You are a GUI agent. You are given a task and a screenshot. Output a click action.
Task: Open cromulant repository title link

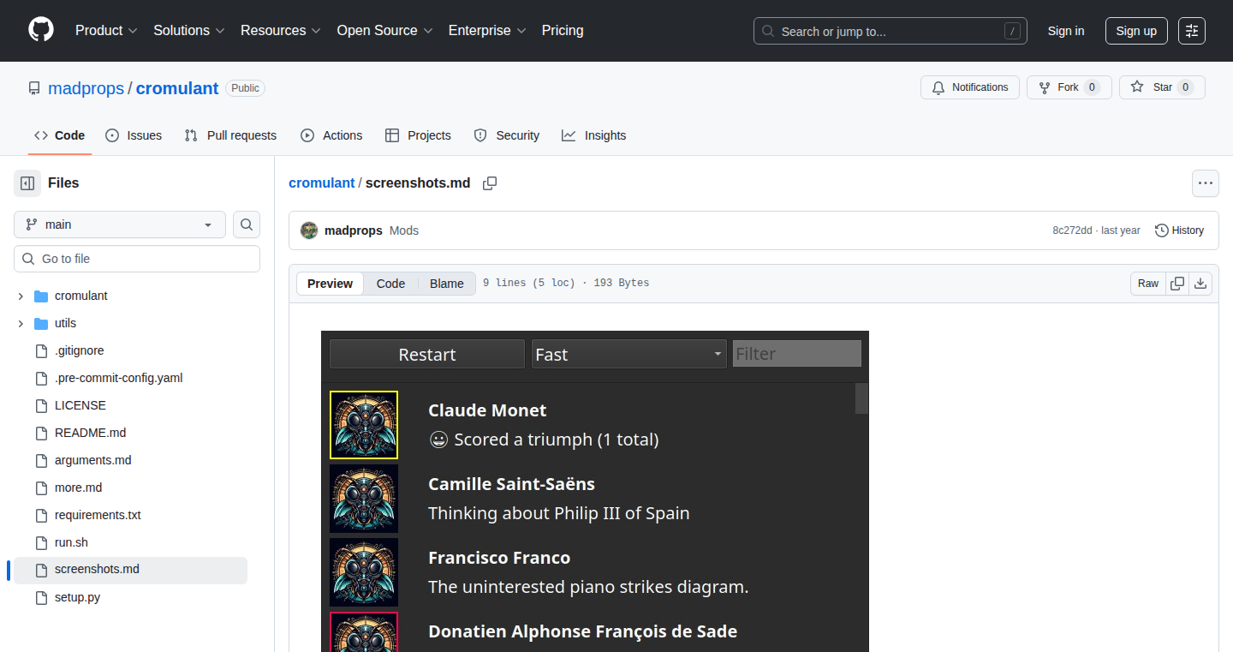coord(177,88)
